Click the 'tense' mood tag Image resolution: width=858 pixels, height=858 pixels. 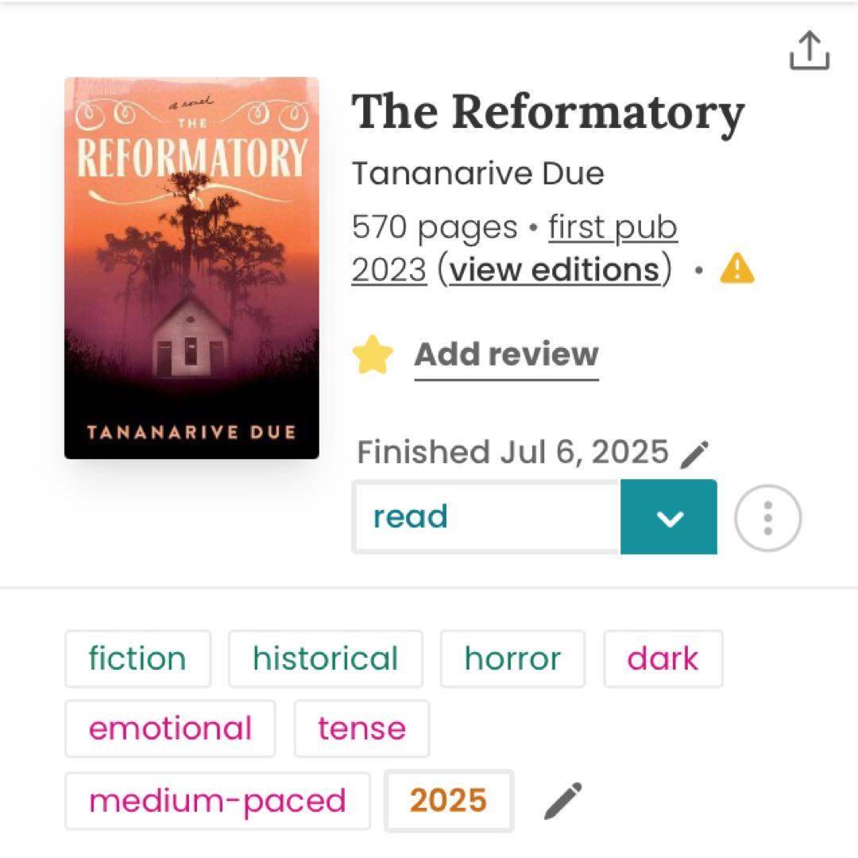361,729
